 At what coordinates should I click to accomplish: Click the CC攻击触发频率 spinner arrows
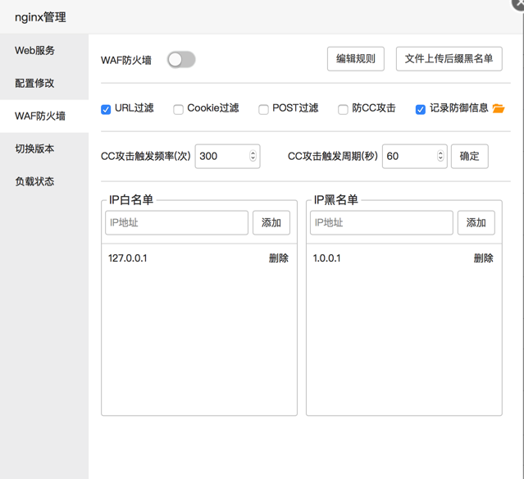253,156
